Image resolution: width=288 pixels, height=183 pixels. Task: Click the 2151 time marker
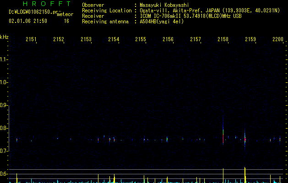pos(31,39)
